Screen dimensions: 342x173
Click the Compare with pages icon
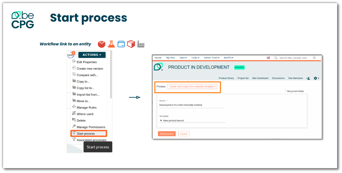click(74, 74)
